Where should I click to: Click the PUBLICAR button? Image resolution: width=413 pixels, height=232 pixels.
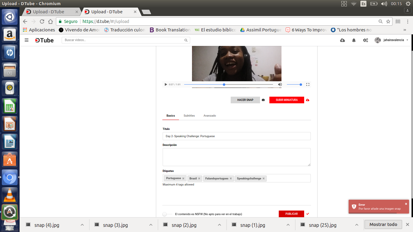(x=291, y=214)
